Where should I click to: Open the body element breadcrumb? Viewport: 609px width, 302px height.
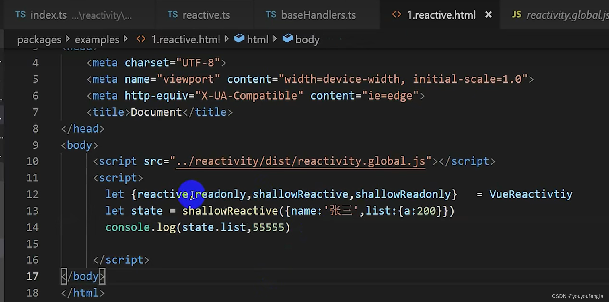[x=307, y=40]
